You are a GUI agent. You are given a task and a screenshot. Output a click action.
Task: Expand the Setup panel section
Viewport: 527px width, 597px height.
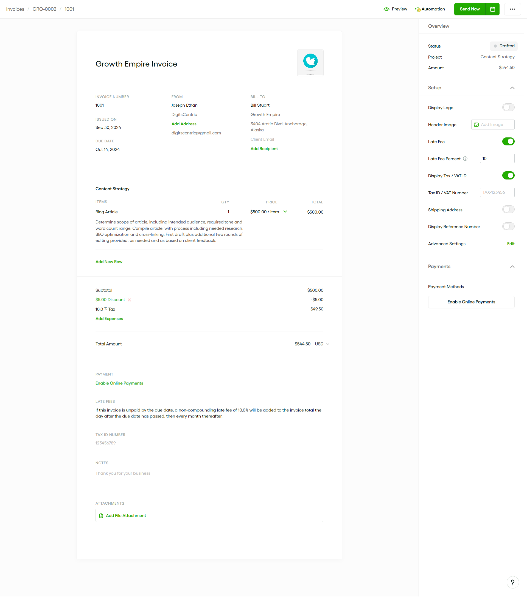tap(512, 88)
